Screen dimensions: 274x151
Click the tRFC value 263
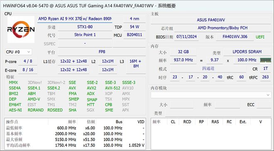[x=265, y=77]
